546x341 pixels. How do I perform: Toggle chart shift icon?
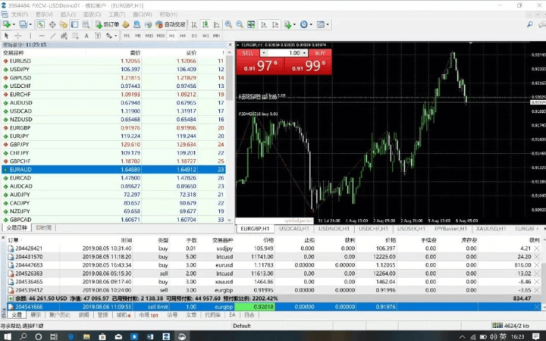(x=275, y=24)
